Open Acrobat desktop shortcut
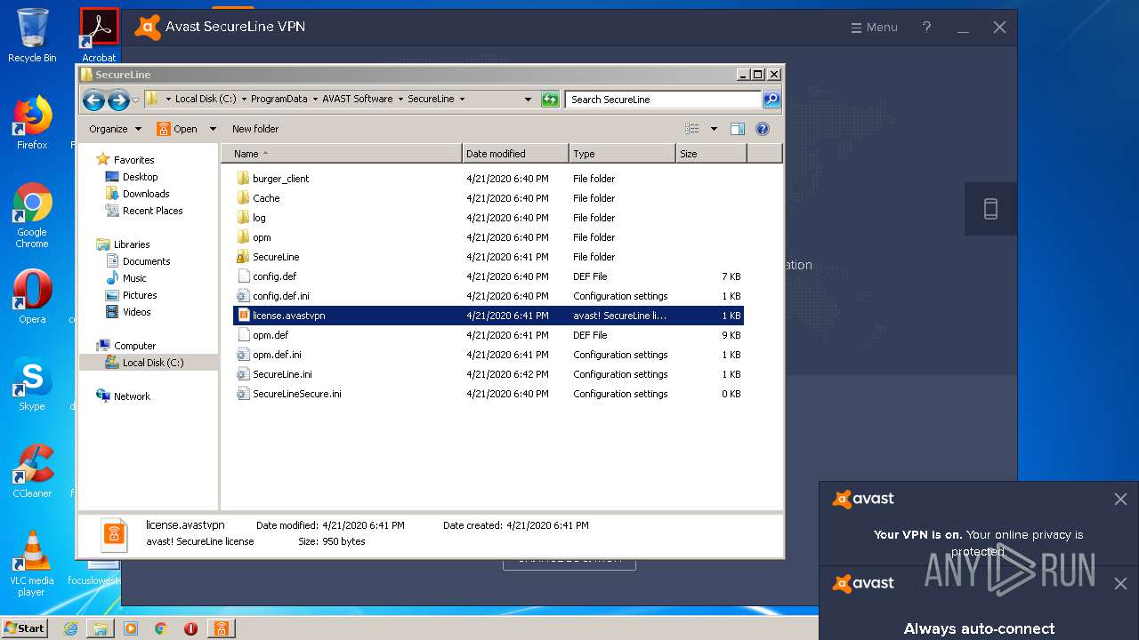The height and width of the screenshot is (640, 1139). tap(99, 36)
